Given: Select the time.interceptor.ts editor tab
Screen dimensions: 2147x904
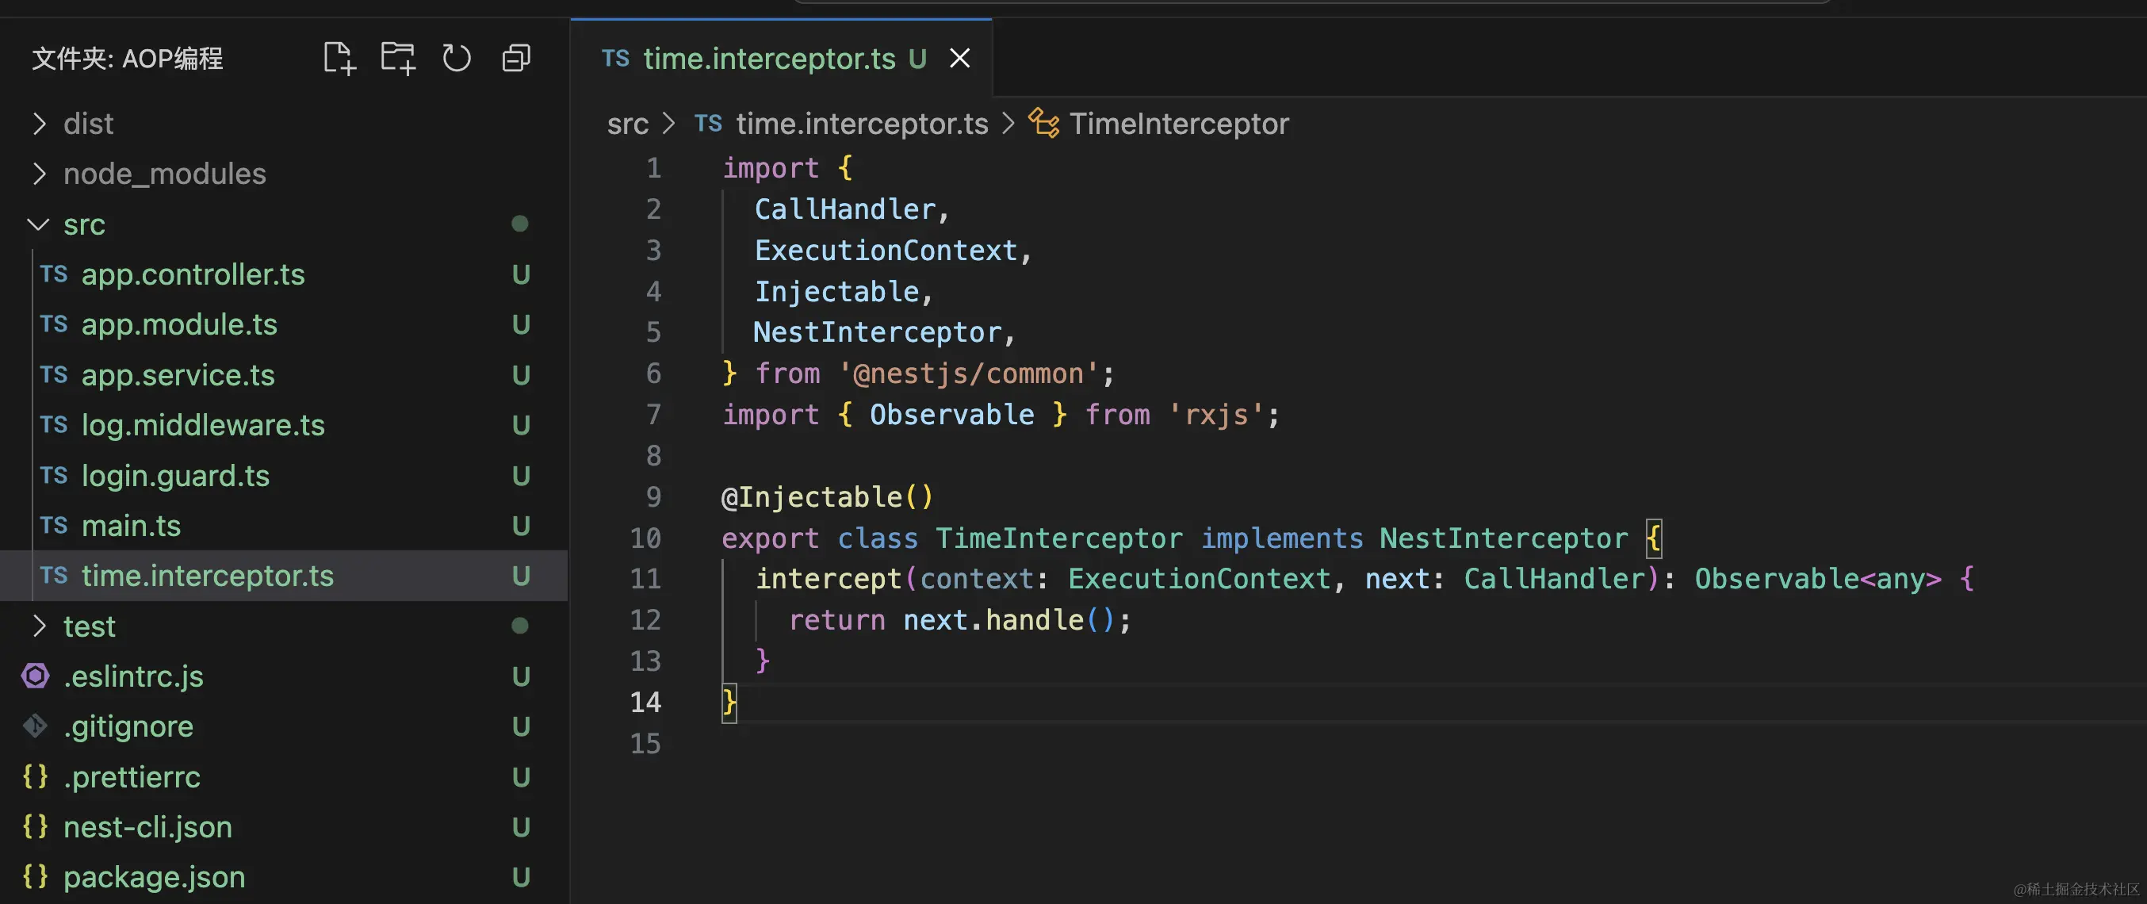Looking at the screenshot, I should point(781,59).
